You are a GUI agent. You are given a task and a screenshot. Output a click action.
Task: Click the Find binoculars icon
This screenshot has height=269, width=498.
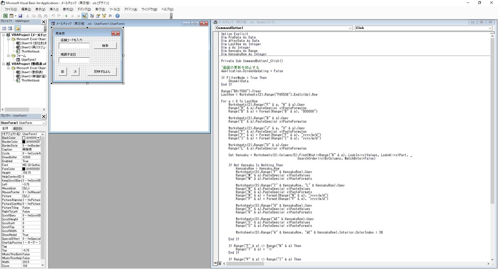(x=45, y=16)
